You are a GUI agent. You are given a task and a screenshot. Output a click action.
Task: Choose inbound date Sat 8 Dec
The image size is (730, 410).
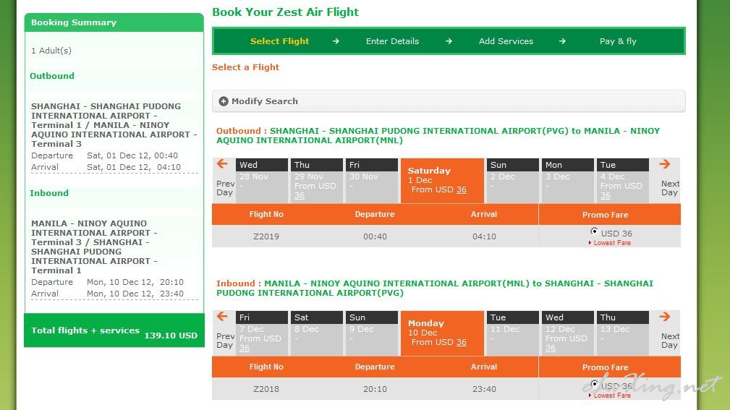317,333
